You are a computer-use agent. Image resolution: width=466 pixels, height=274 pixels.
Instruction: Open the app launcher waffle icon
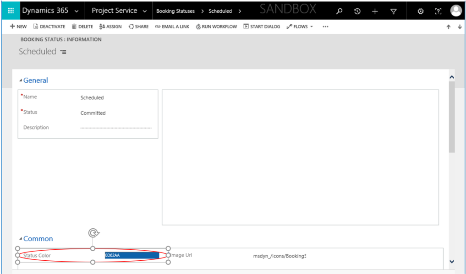[11, 11]
